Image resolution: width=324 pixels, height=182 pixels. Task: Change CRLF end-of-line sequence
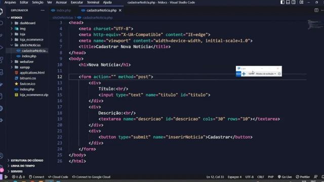[261, 177]
